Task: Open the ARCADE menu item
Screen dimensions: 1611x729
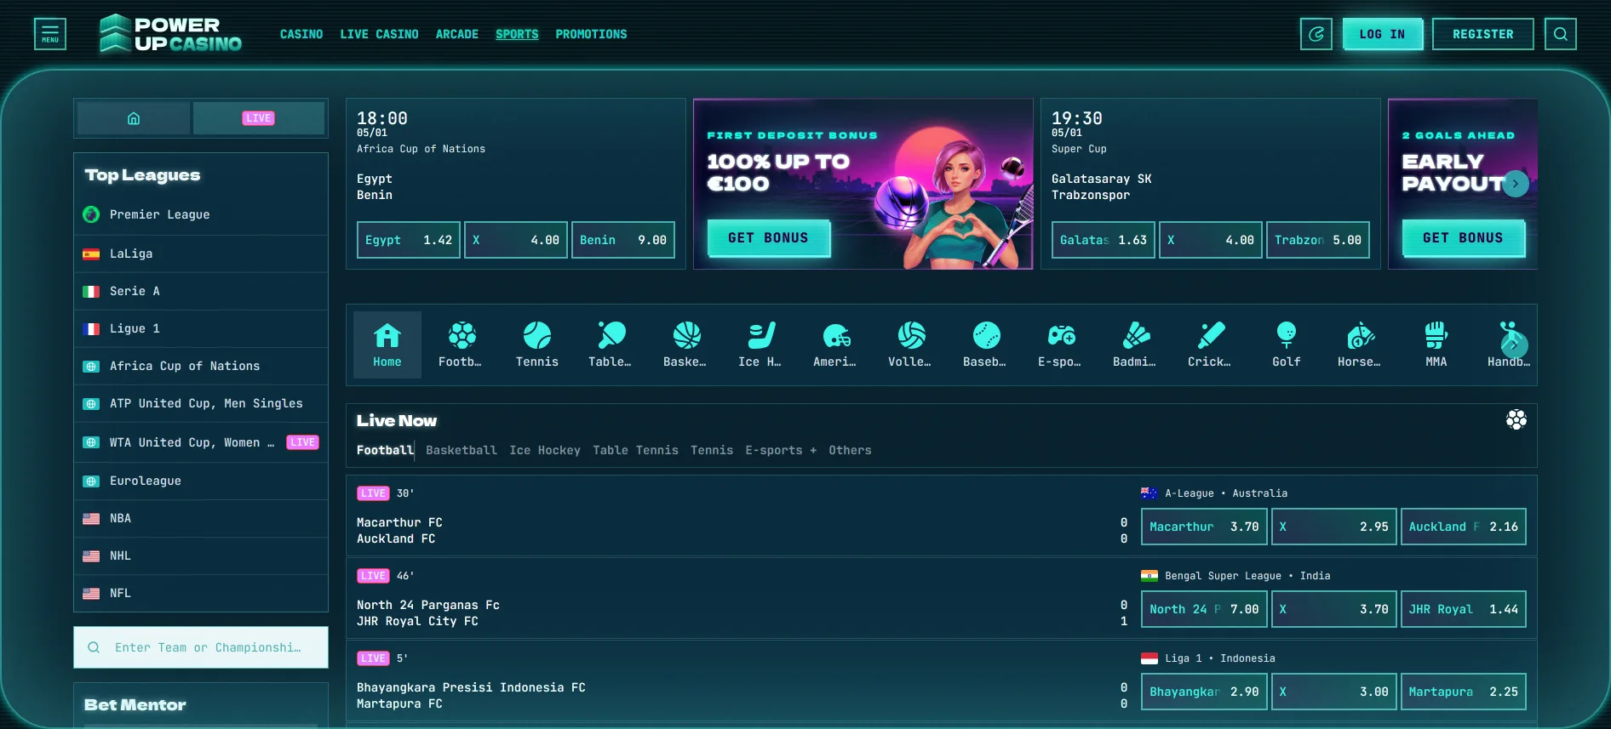Action: [457, 34]
